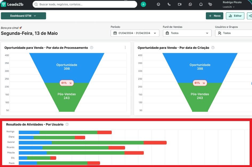Open the video camera icon
252x167 pixels.
[180, 4]
